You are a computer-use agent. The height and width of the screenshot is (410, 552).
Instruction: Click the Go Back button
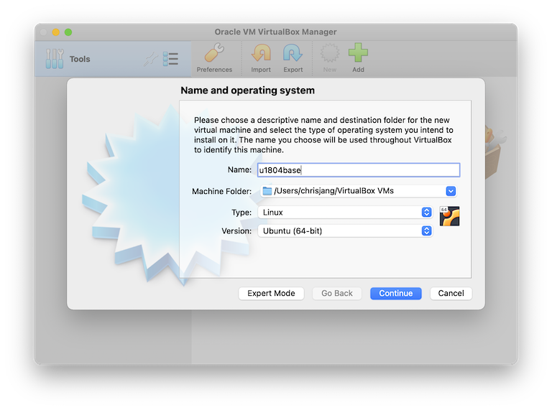coord(337,293)
